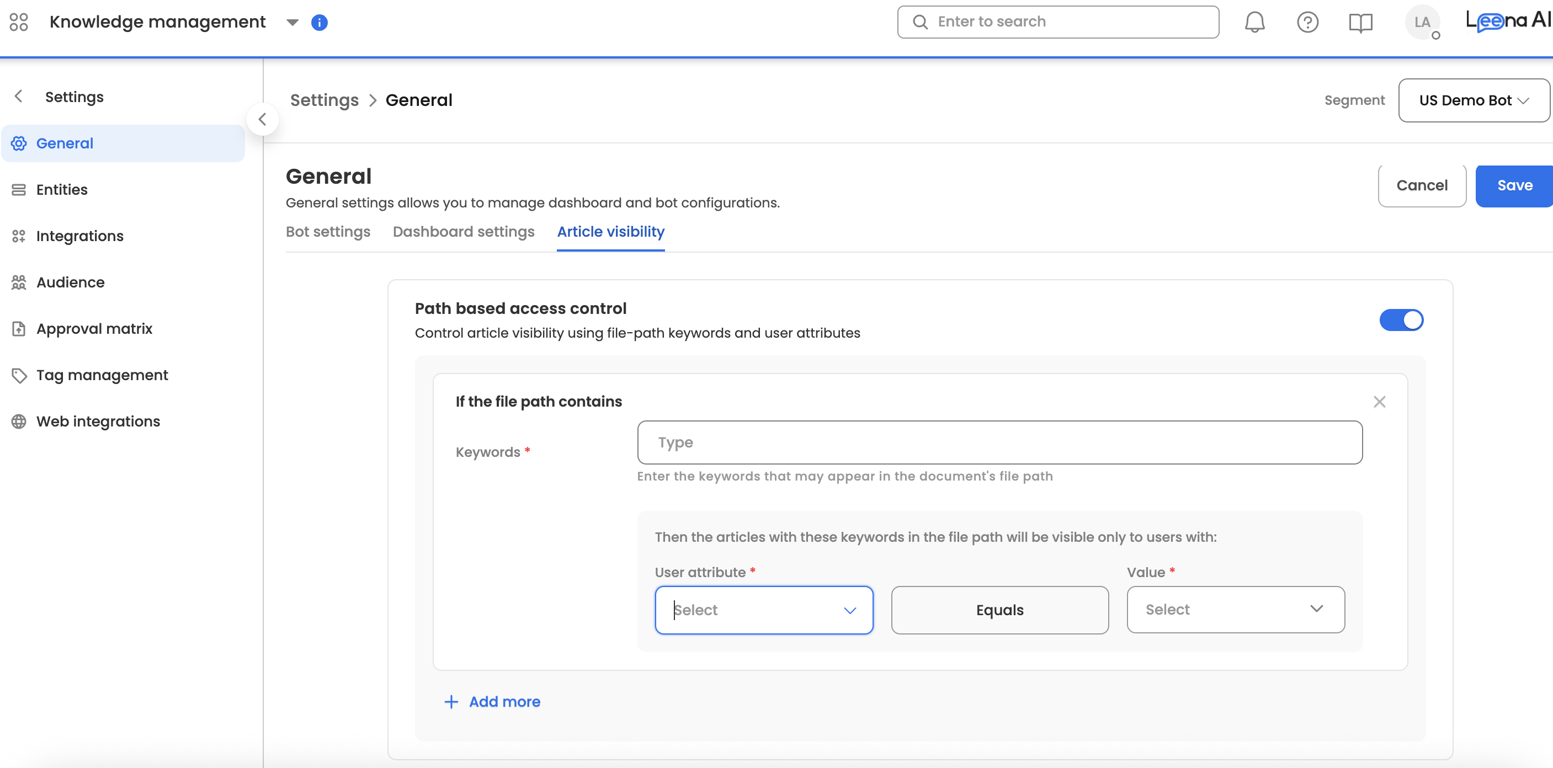Click the Keywords Type input field

tap(999, 442)
